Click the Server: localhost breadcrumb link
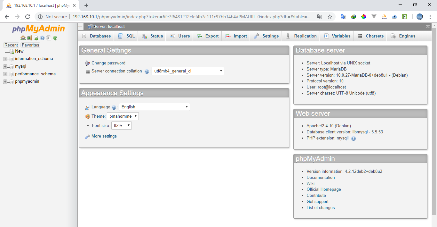This screenshot has width=437, height=227. pos(109,27)
